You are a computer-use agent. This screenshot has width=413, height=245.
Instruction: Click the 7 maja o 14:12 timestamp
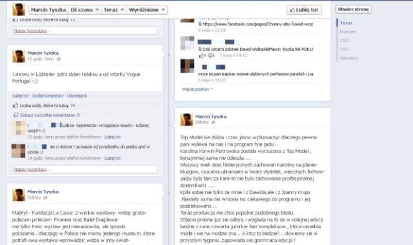233,55
